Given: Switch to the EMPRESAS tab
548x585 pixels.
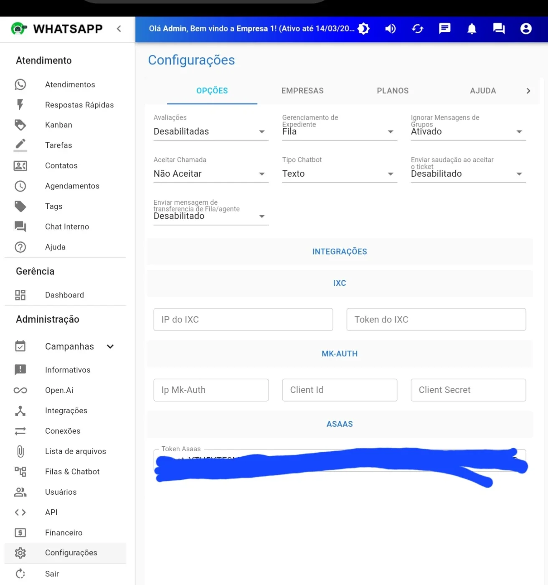Looking at the screenshot, I should pyautogui.click(x=302, y=91).
